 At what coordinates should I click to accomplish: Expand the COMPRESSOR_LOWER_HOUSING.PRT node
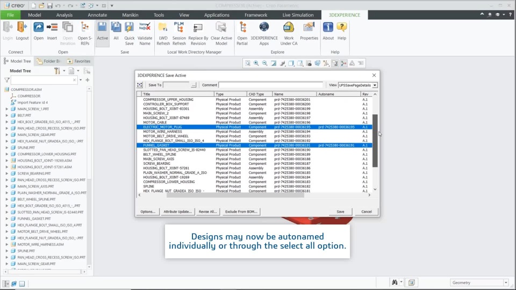coord(6,154)
